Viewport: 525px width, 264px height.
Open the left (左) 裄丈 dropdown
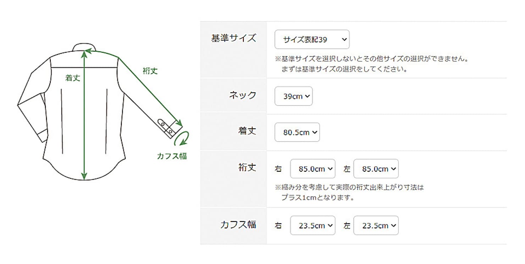[x=376, y=169]
